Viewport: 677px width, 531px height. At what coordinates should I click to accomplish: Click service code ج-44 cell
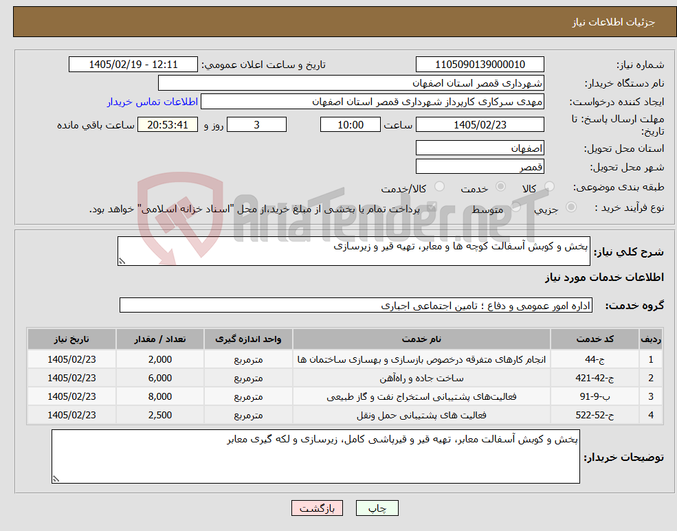[595, 359]
